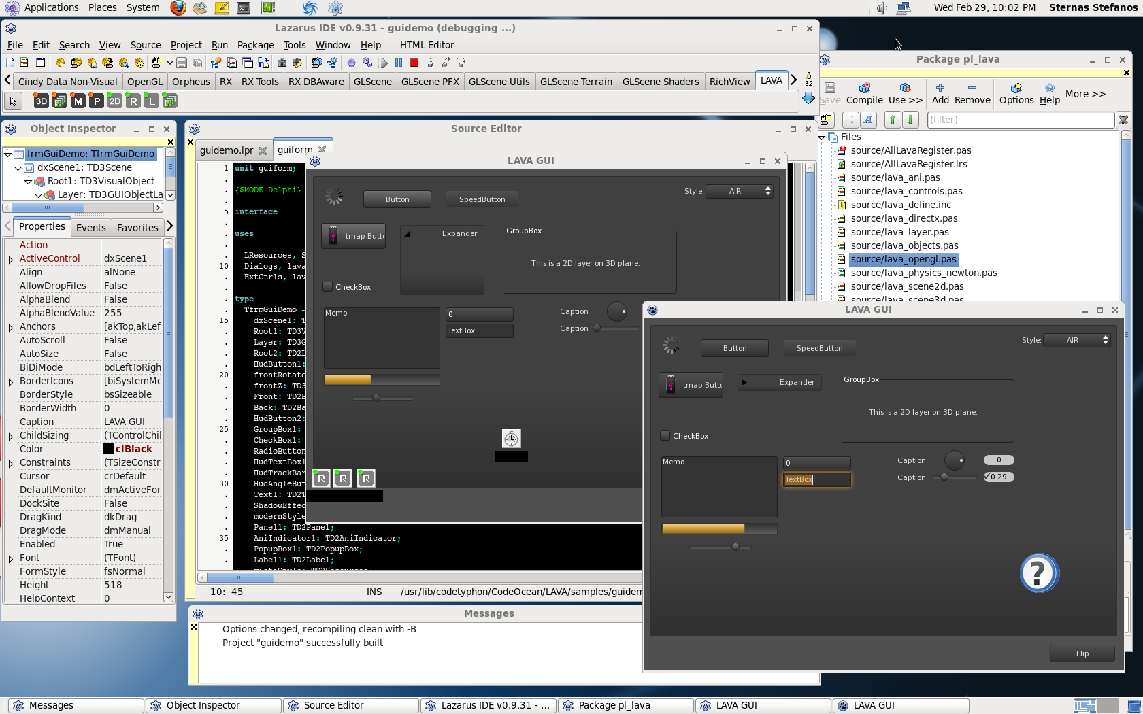The height and width of the screenshot is (714, 1143).
Task: Click TextBox input in front LAVA GUI
Action: (816, 479)
